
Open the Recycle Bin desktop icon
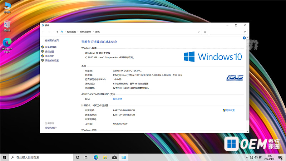pyautogui.click(x=7, y=26)
